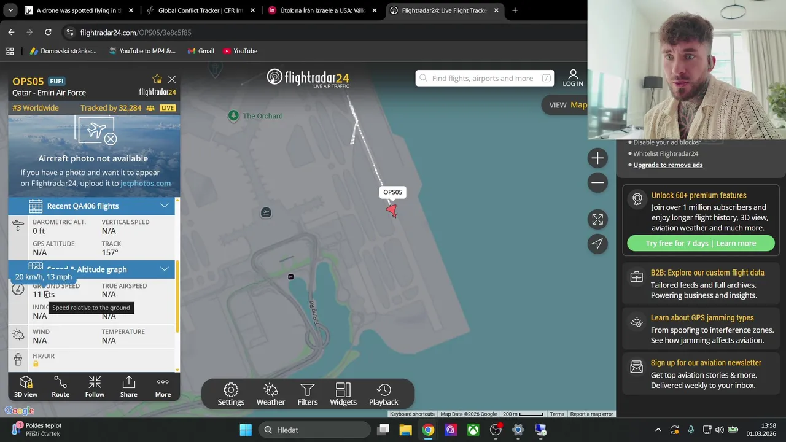Viewport: 786px width, 442px height.
Task: Close the Global Conflict Tracker tab
Action: click(x=252, y=10)
